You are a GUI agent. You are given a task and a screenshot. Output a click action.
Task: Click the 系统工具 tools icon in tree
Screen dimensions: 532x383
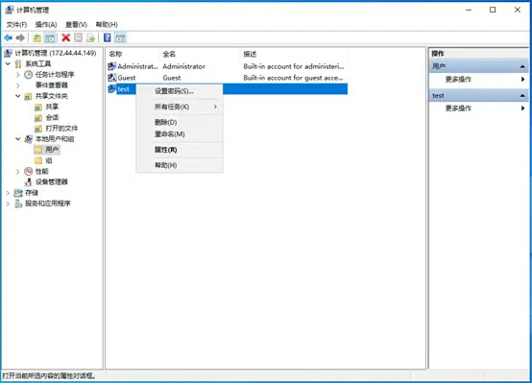click(18, 63)
